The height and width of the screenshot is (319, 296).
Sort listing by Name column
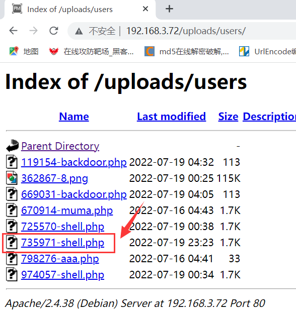coord(74,117)
